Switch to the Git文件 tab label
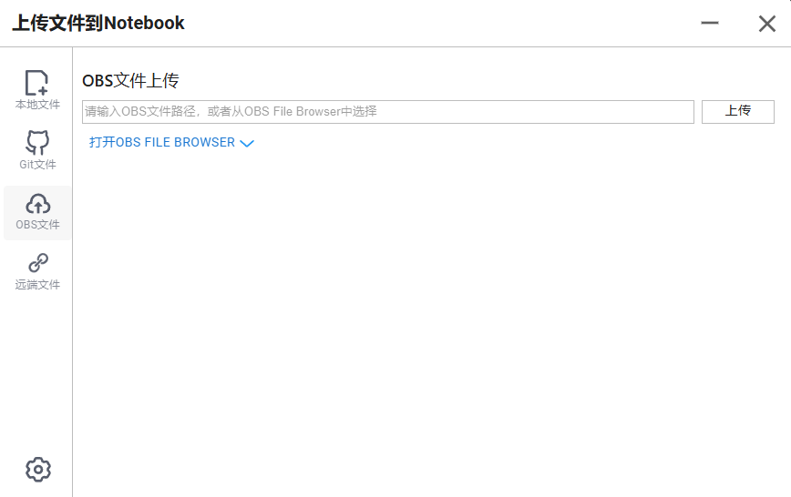The height and width of the screenshot is (497, 791). pyautogui.click(x=37, y=165)
